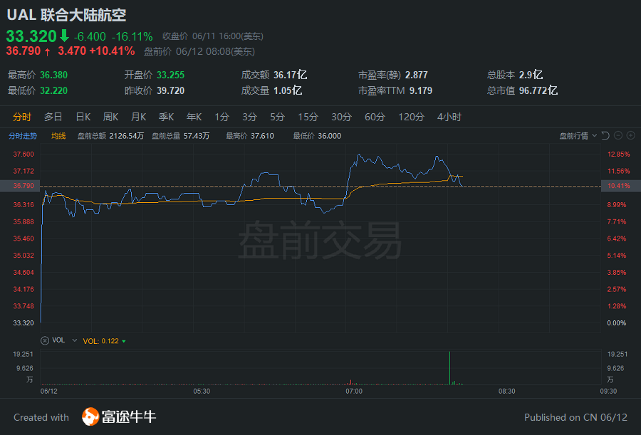Click 开盘价 value 33.255
641x435 pixels.
pos(170,75)
